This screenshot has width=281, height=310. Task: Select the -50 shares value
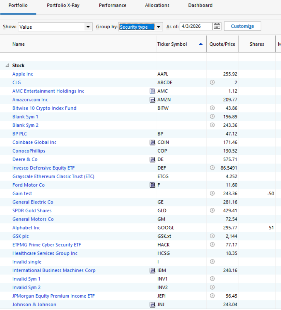pyautogui.click(x=270, y=194)
